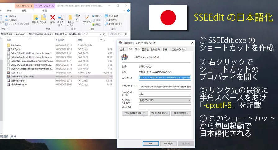Click the Copy to (コピー先) folder icon
278x150 pixels.
[43, 17]
